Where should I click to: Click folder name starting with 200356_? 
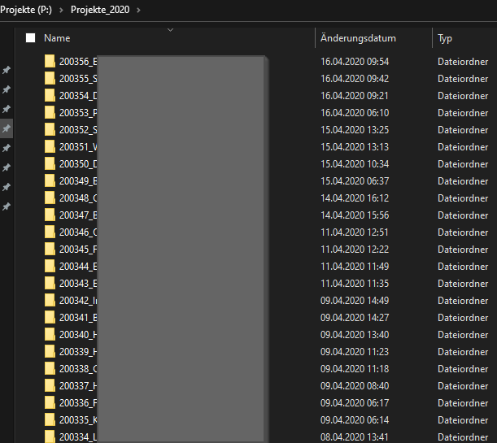coord(78,62)
